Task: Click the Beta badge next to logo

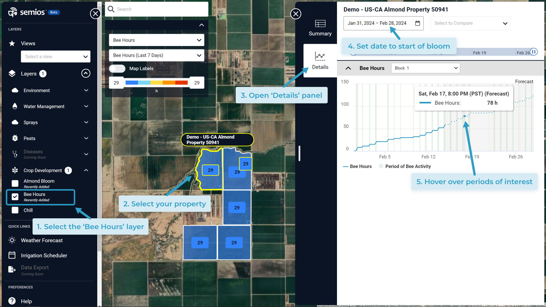Action: tap(53, 12)
